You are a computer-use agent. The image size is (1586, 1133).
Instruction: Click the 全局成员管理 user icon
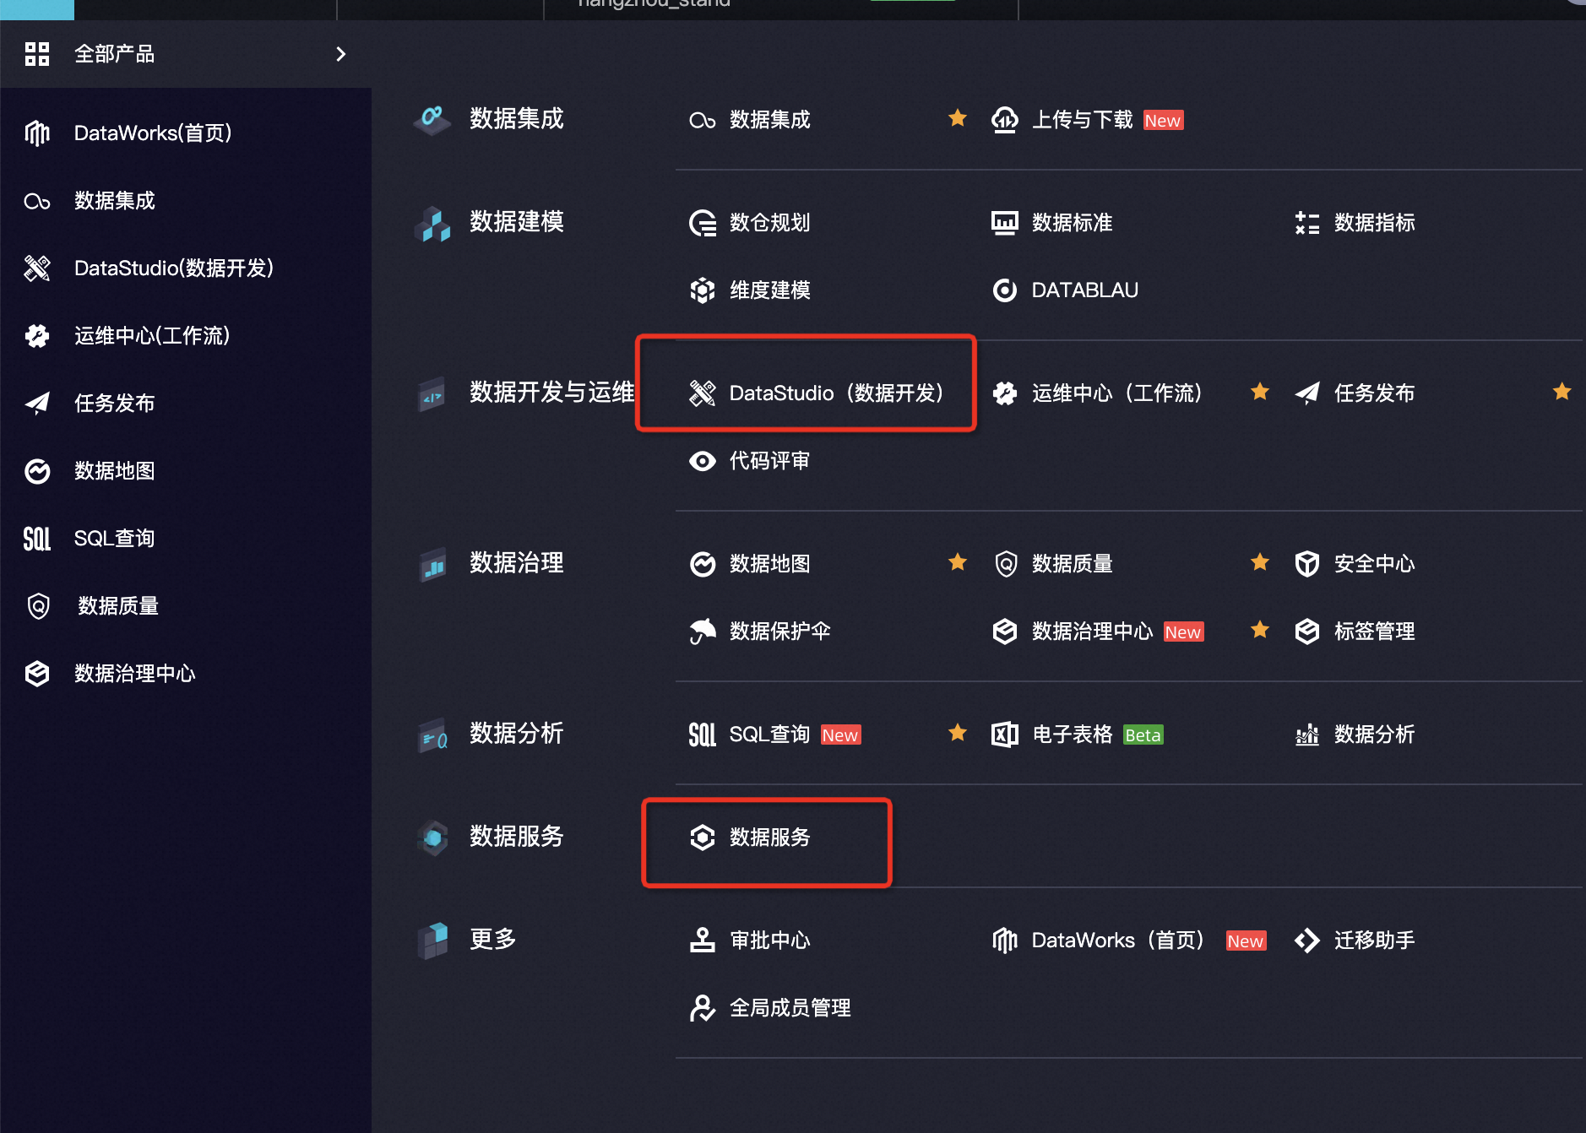pos(703,1008)
